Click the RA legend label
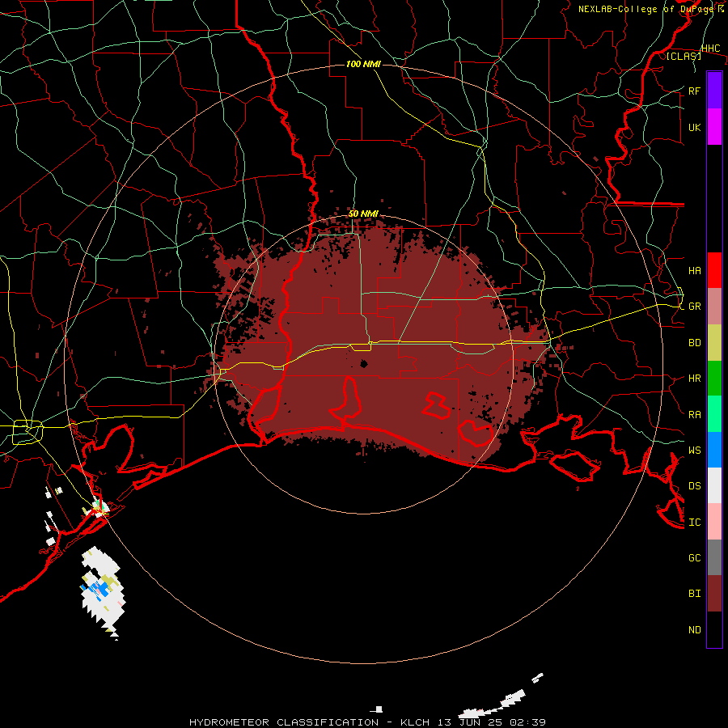The image size is (728, 728). pos(695,414)
